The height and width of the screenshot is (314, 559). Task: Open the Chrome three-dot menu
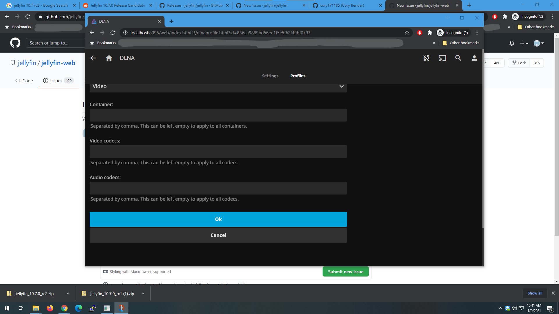click(x=477, y=33)
